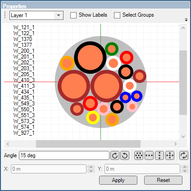Click inside the Angle input field
Image resolution: width=191 pixels, height=191 pixels.
[64, 155]
